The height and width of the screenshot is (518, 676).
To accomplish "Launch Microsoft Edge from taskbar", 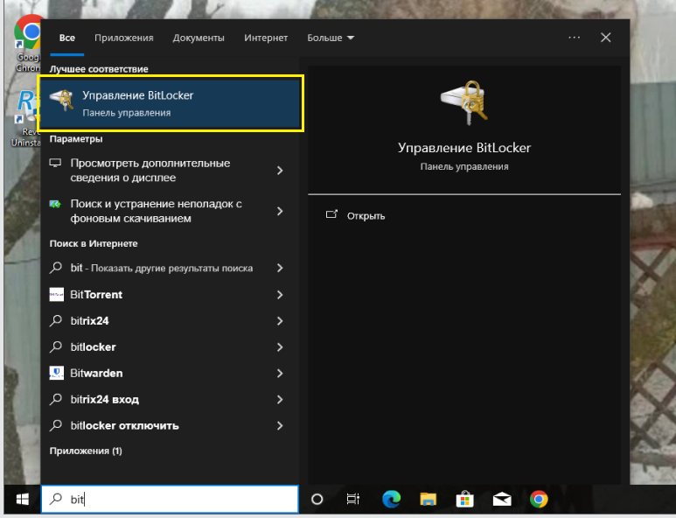I will 391,499.
